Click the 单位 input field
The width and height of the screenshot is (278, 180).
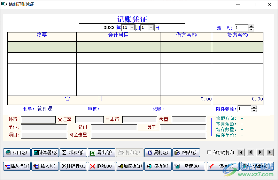pos(44,128)
